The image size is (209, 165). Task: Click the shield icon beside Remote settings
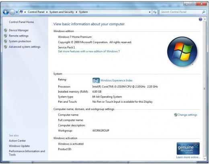click(x=6, y=36)
